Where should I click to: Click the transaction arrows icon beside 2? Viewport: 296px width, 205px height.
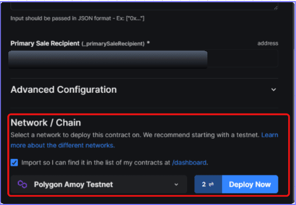pos(211,184)
